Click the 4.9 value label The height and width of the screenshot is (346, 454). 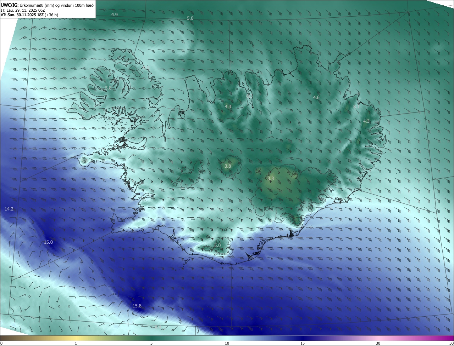[115, 15]
